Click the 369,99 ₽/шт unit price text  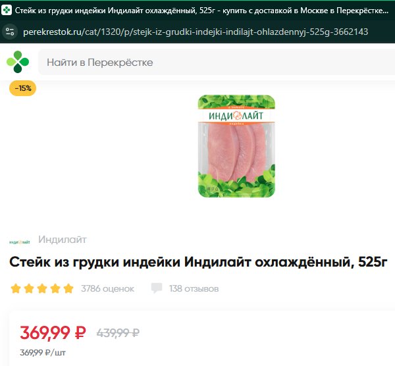pos(43,352)
